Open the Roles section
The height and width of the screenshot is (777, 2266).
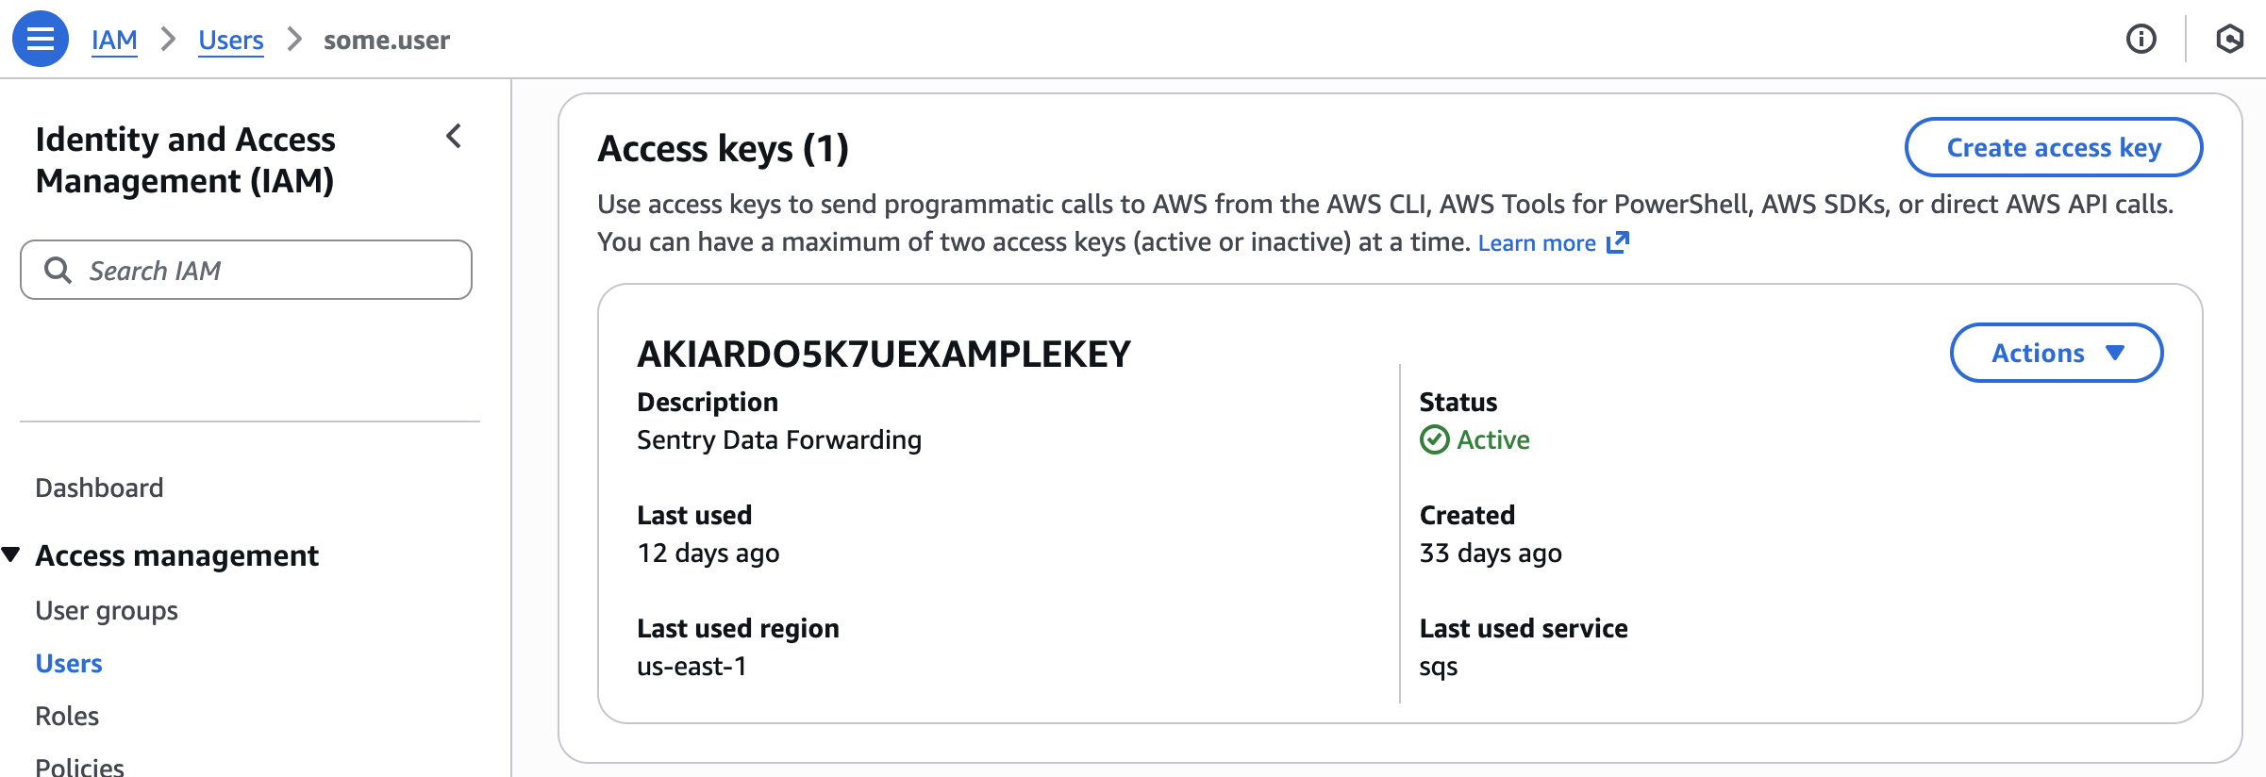click(x=66, y=716)
